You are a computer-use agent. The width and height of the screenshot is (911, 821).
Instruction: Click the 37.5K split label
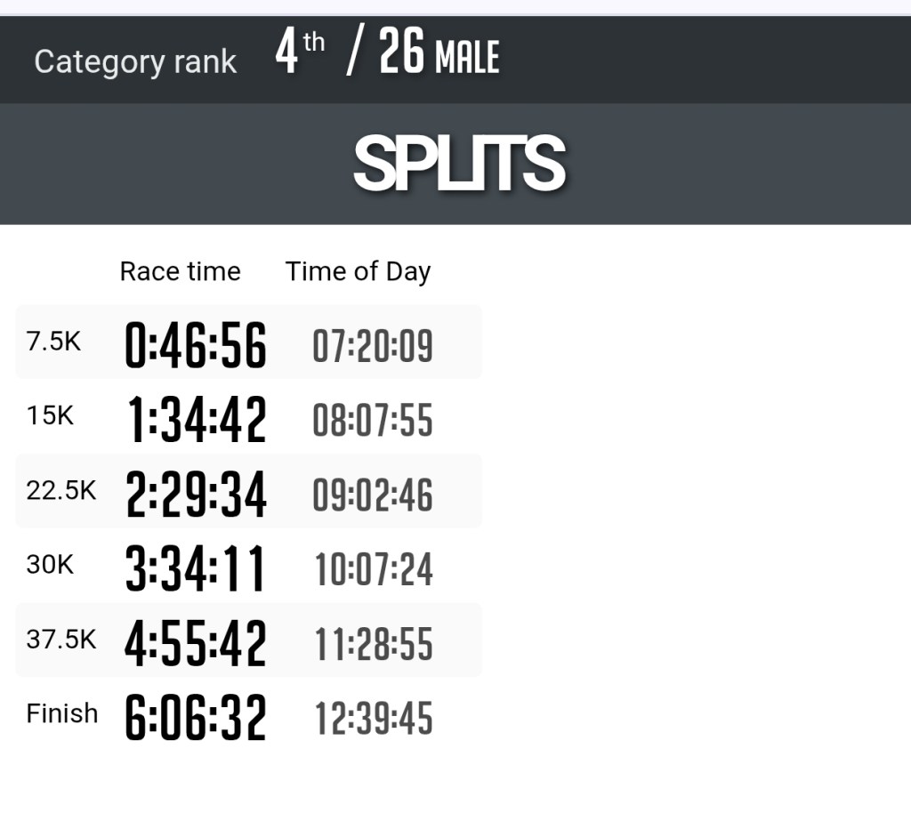pos(60,639)
